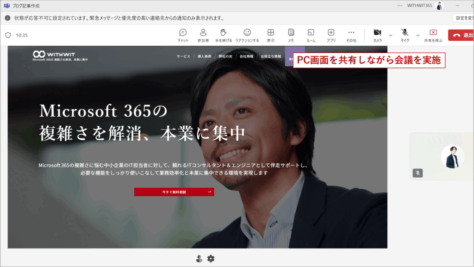Raise hand with 手を挙げる

tap(224, 35)
